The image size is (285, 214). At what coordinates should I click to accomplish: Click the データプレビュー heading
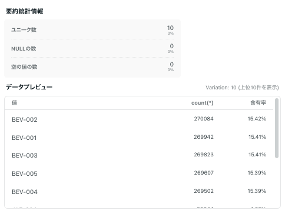tap(29, 87)
